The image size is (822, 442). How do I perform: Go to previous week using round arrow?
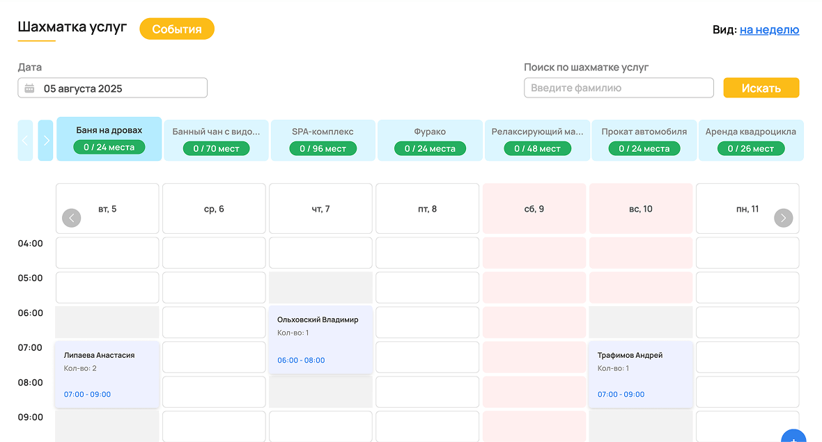72,218
